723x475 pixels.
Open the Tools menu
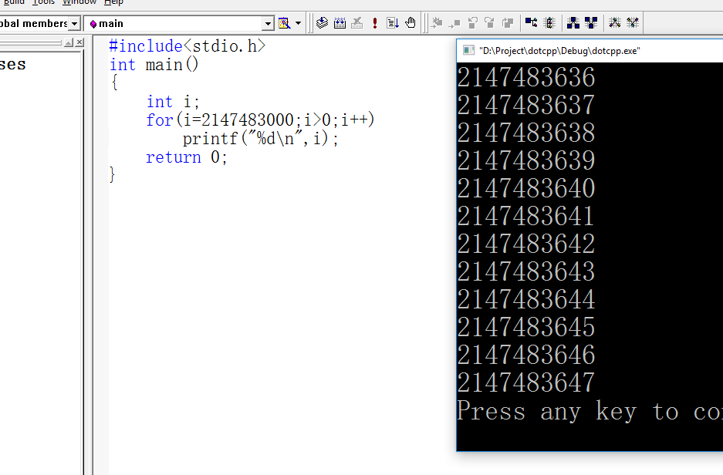pyautogui.click(x=43, y=2)
